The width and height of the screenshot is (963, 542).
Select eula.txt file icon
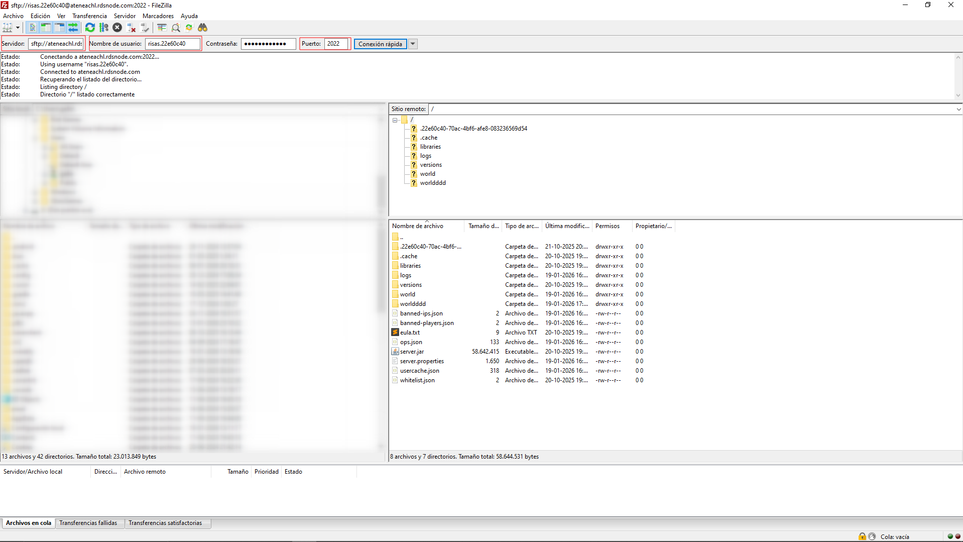pyautogui.click(x=395, y=333)
